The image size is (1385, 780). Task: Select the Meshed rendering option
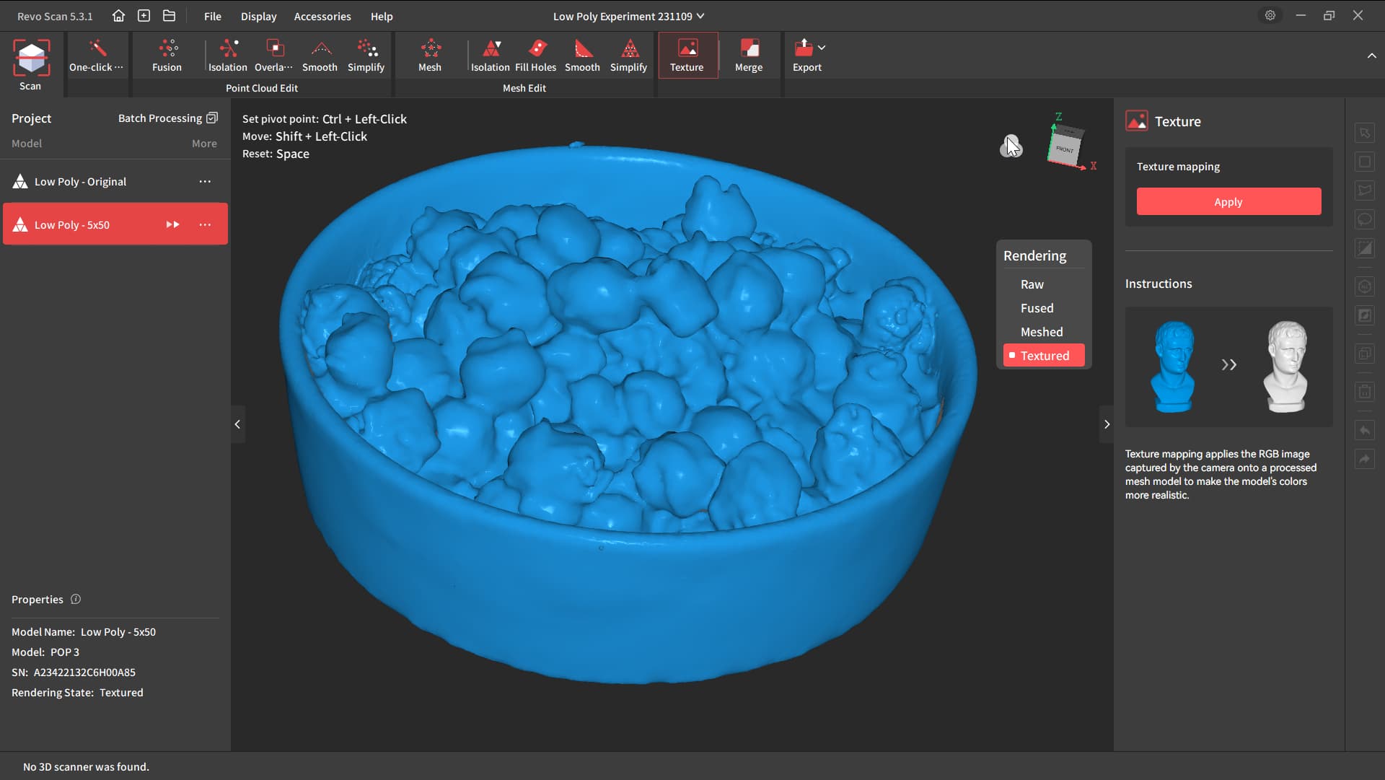pyautogui.click(x=1041, y=332)
